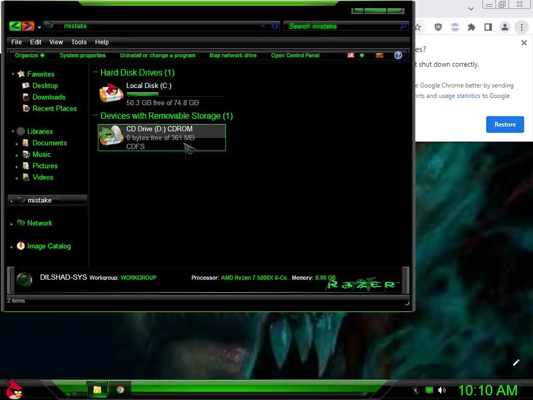
Task: Select mistake in the navigation pane
Action: pos(47,200)
